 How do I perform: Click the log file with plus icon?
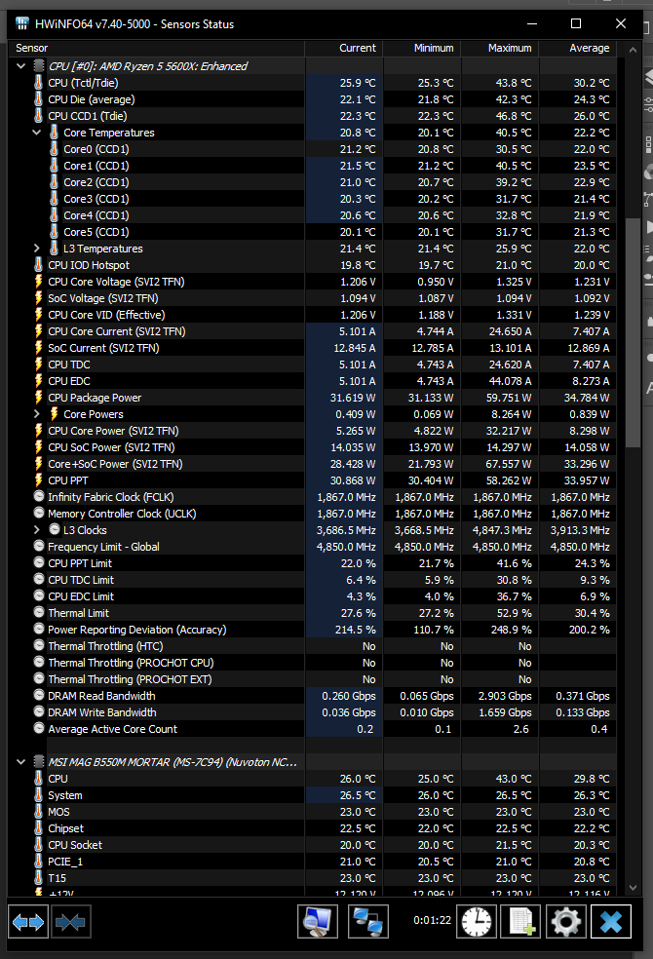pos(520,922)
